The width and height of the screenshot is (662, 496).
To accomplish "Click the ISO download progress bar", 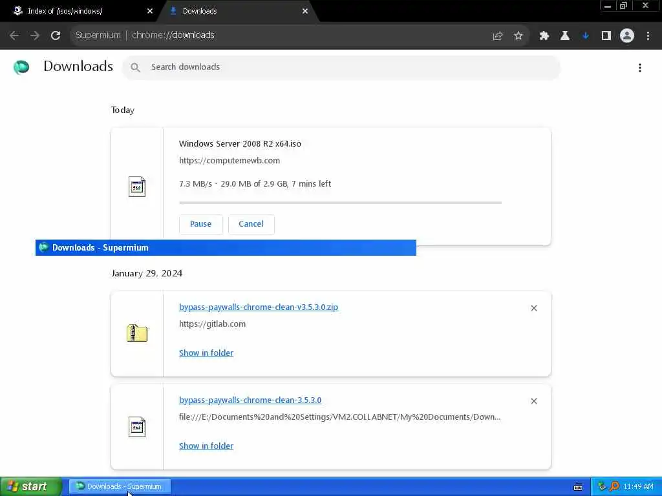I will click(340, 203).
